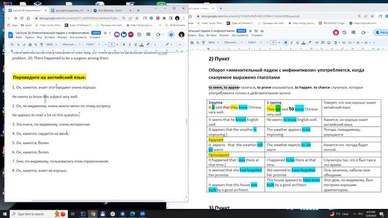
Task: Collapse the menus with the arrow in left toolbar
Action: tap(180, 45)
